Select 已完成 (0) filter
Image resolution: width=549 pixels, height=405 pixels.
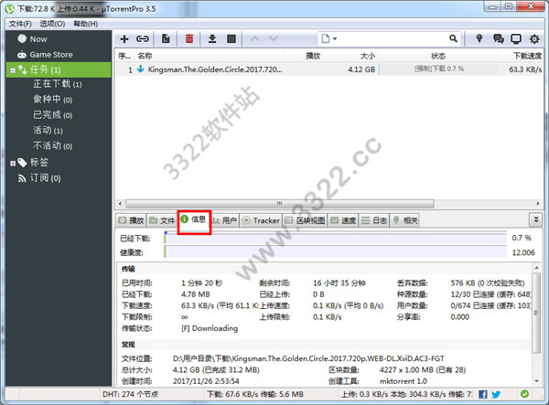[x=52, y=115]
